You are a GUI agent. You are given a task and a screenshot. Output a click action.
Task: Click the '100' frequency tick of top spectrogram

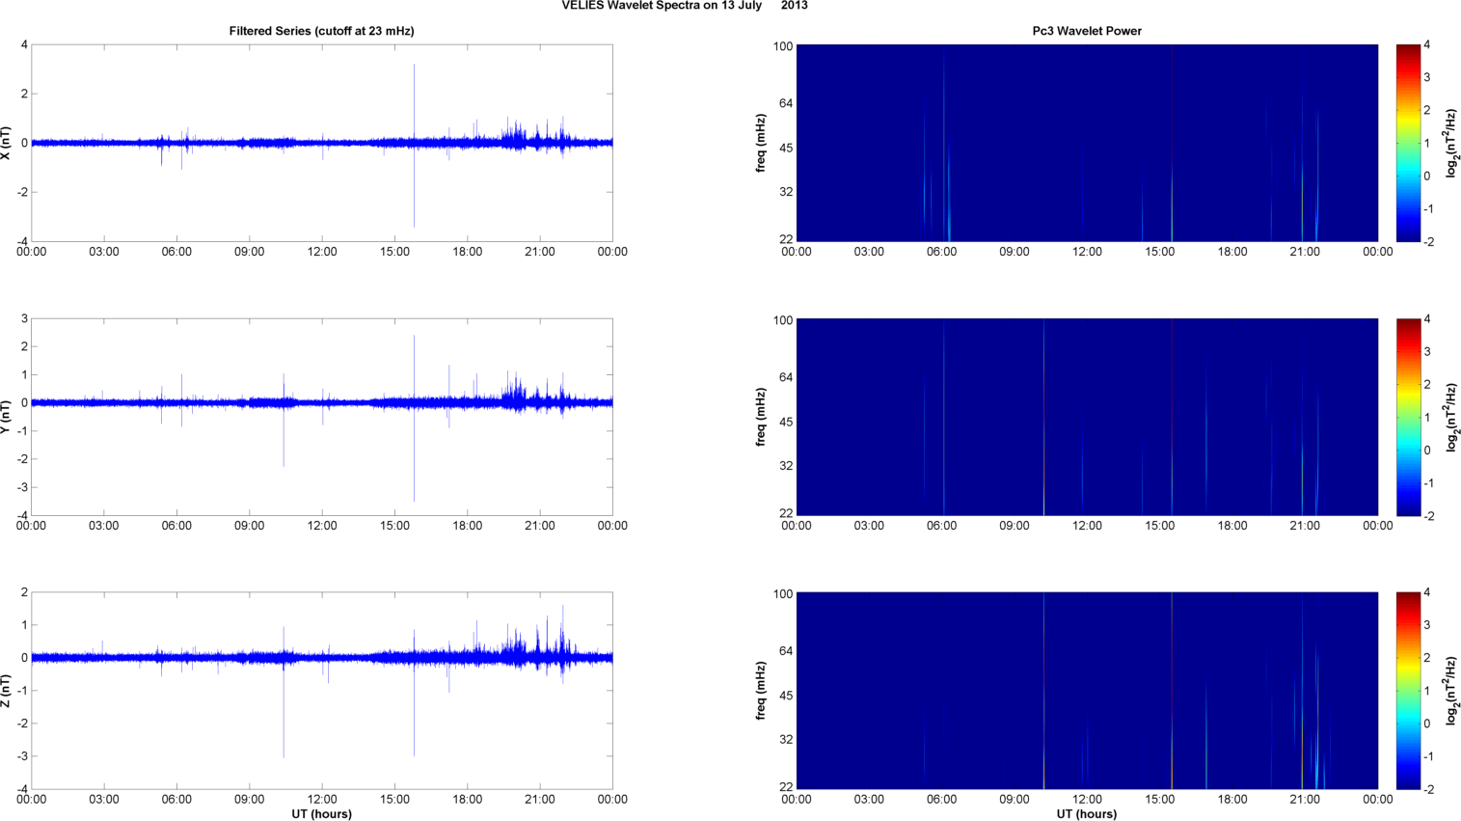click(x=782, y=46)
